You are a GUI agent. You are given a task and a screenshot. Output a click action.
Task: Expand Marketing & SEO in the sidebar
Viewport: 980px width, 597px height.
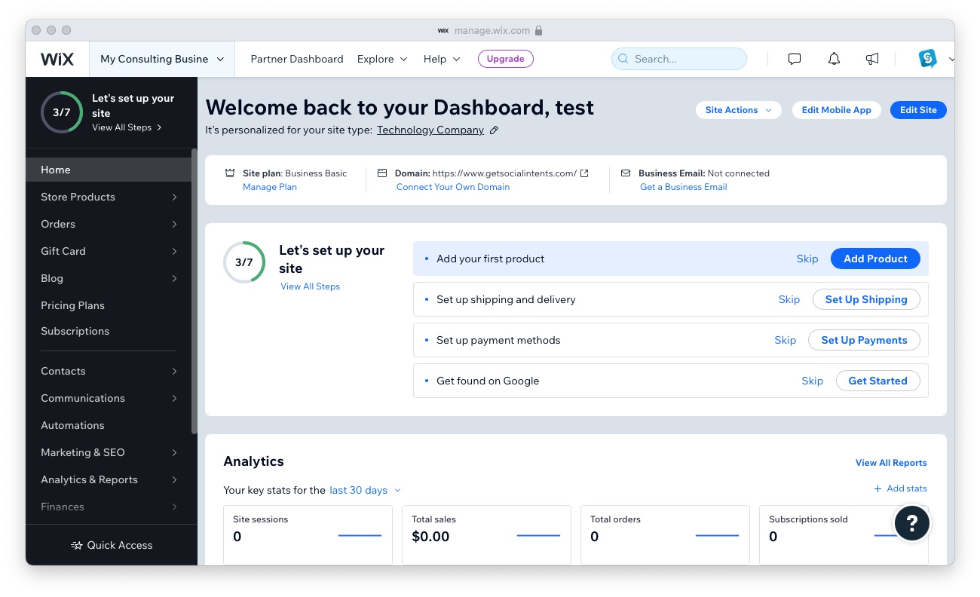[109, 452]
